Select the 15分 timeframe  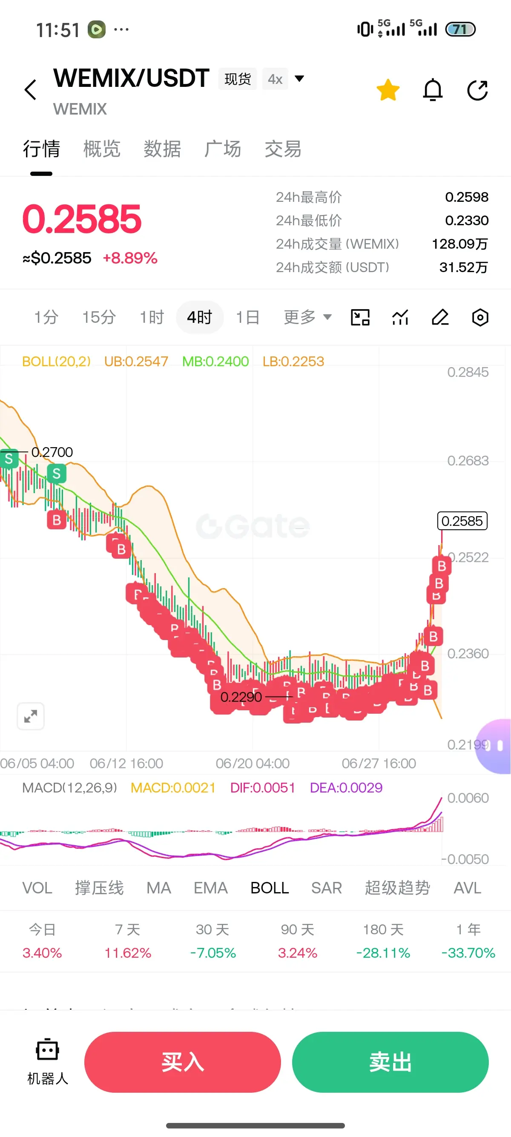99,317
